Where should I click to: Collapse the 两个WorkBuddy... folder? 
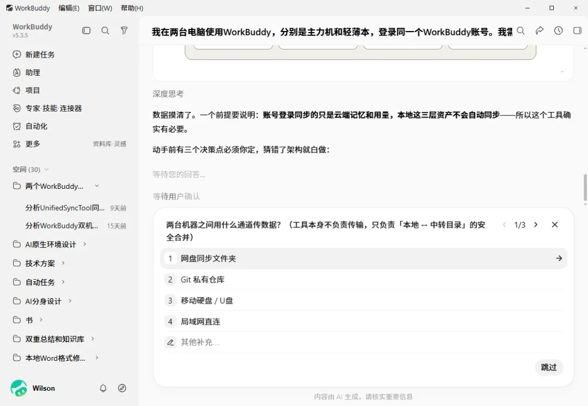click(x=97, y=186)
